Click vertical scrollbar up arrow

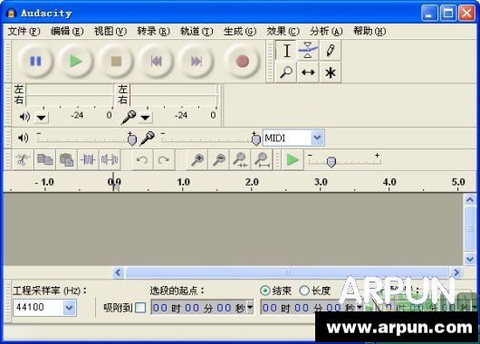[470, 200]
